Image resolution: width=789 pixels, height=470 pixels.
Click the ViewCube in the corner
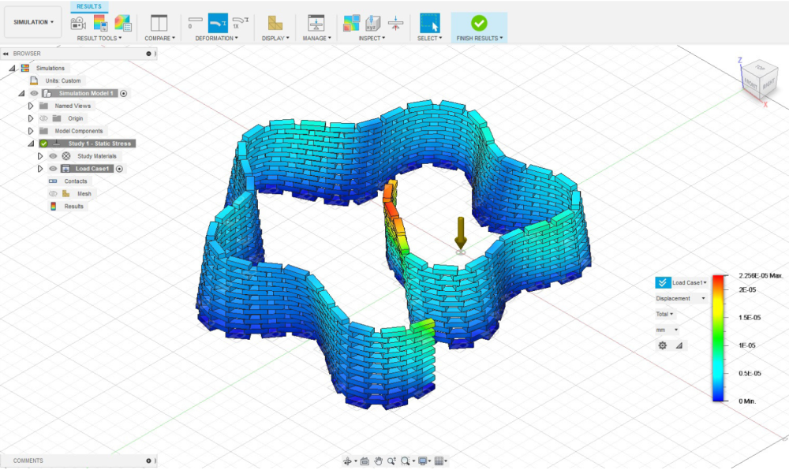759,80
